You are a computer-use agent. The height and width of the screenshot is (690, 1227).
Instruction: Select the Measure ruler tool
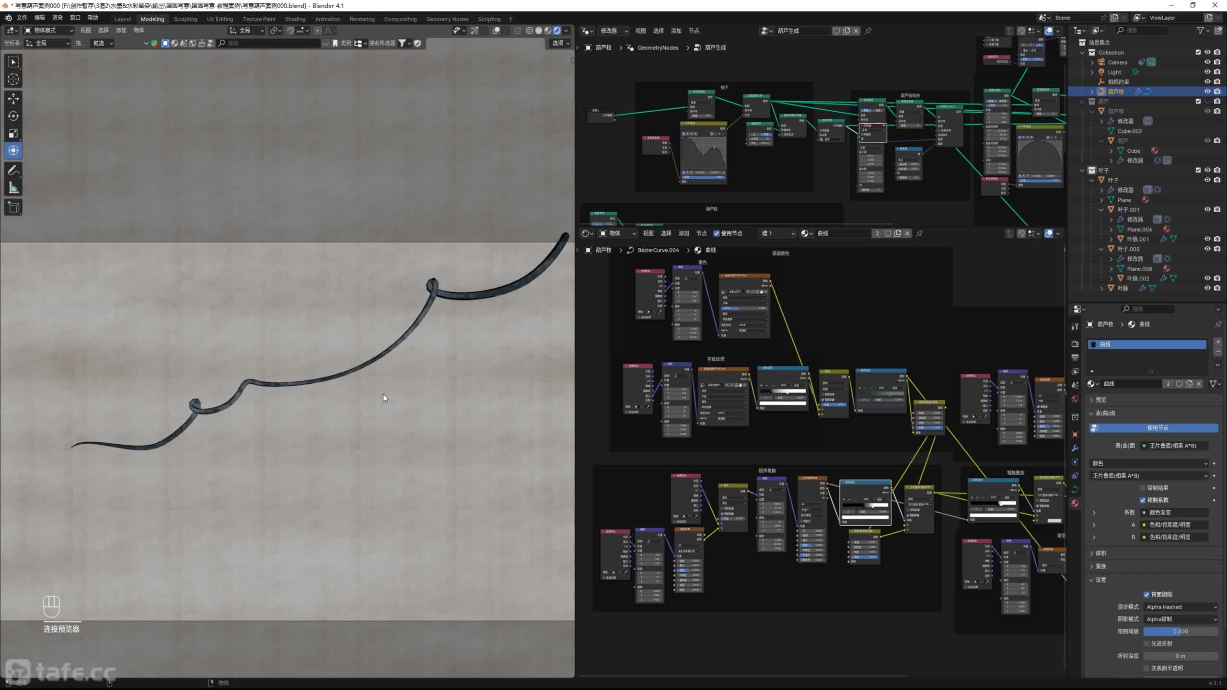pos(13,188)
